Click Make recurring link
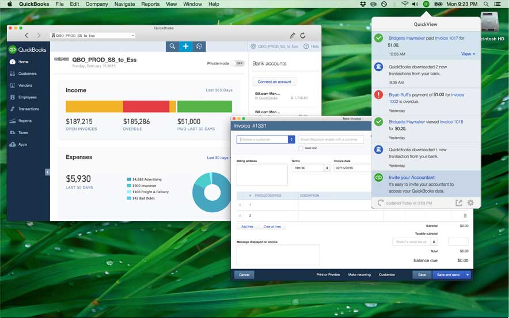 click(x=359, y=274)
